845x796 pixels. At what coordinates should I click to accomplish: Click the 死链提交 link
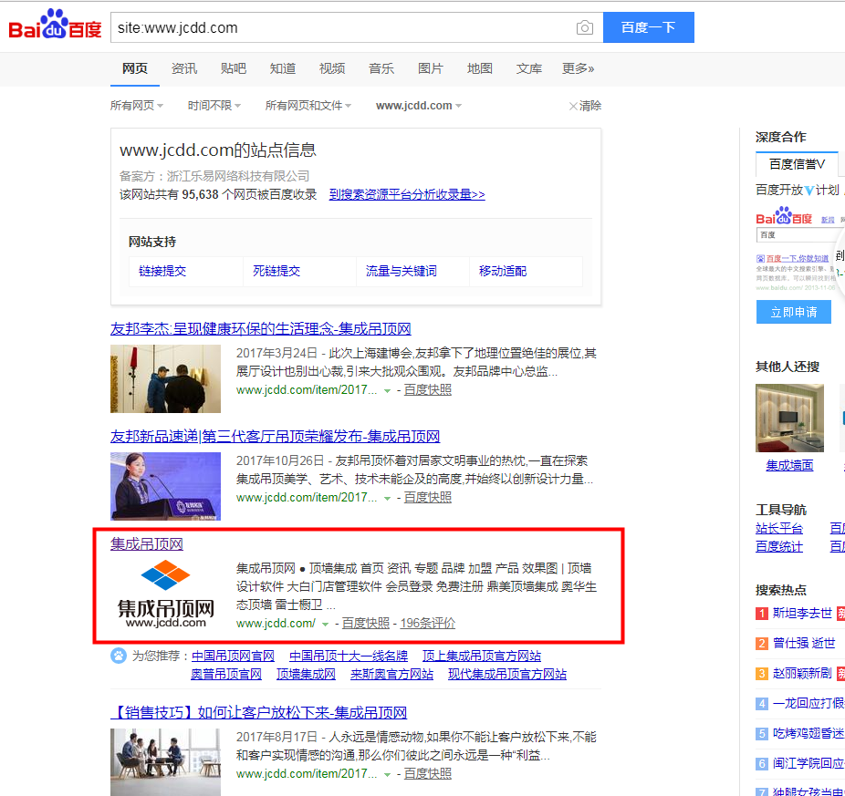[x=276, y=271]
